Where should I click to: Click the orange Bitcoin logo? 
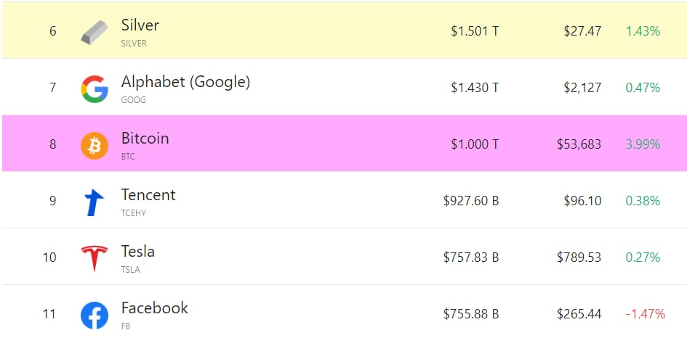(95, 145)
